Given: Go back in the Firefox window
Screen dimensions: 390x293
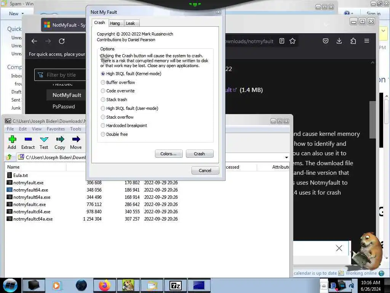Looking at the screenshot, I should pos(34,41).
